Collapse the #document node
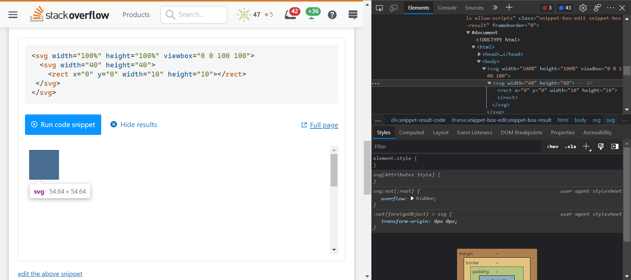 [468, 32]
